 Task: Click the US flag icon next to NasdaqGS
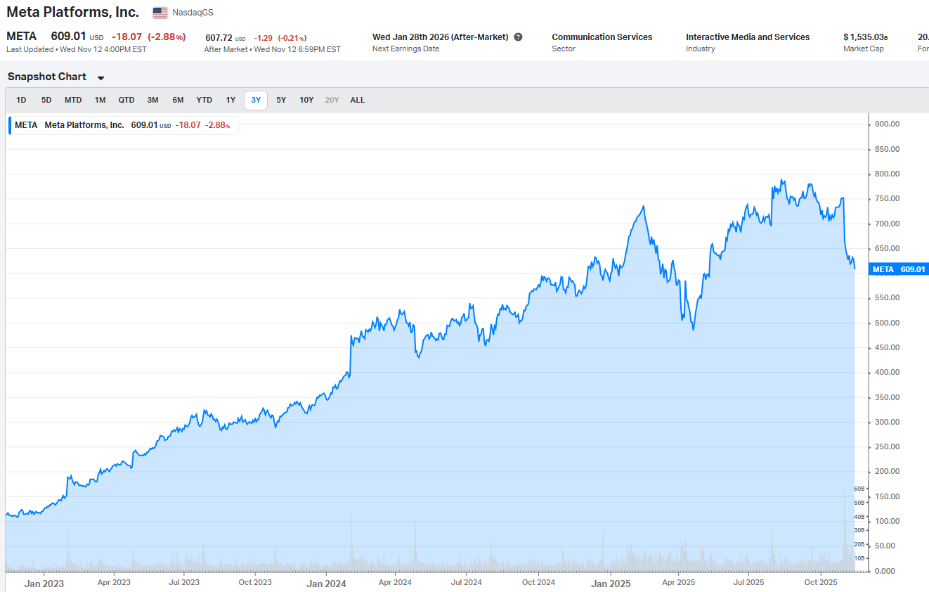pos(160,13)
